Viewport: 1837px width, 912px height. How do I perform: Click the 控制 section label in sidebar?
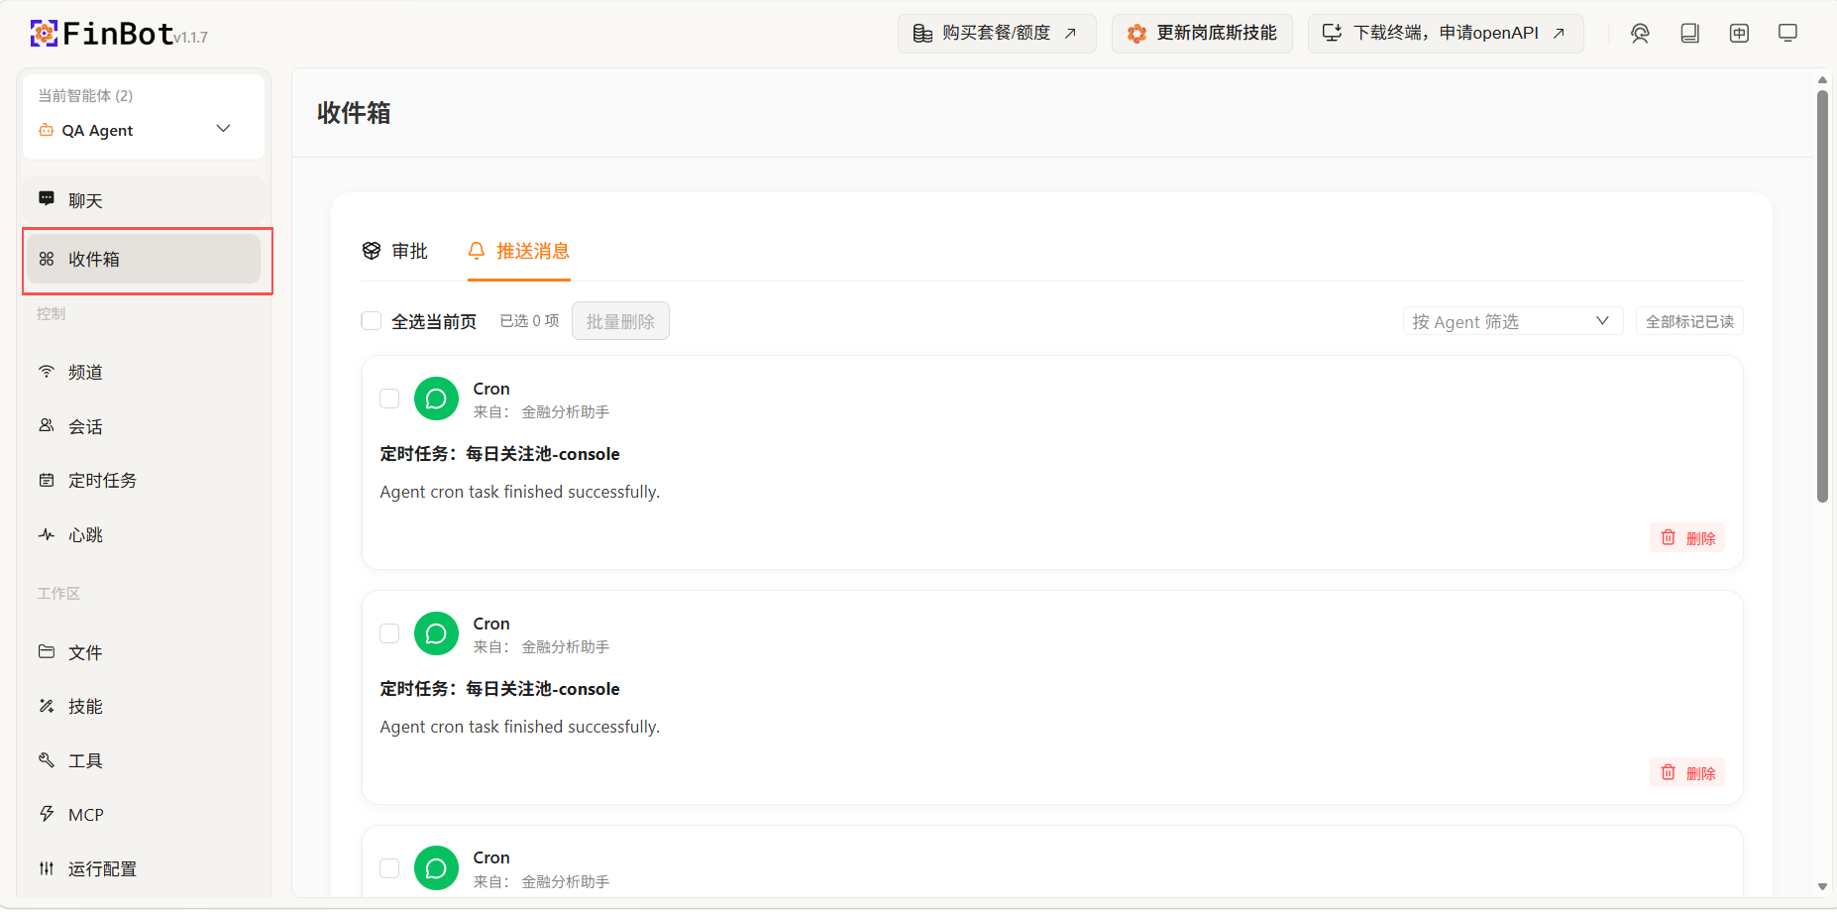pos(51,313)
